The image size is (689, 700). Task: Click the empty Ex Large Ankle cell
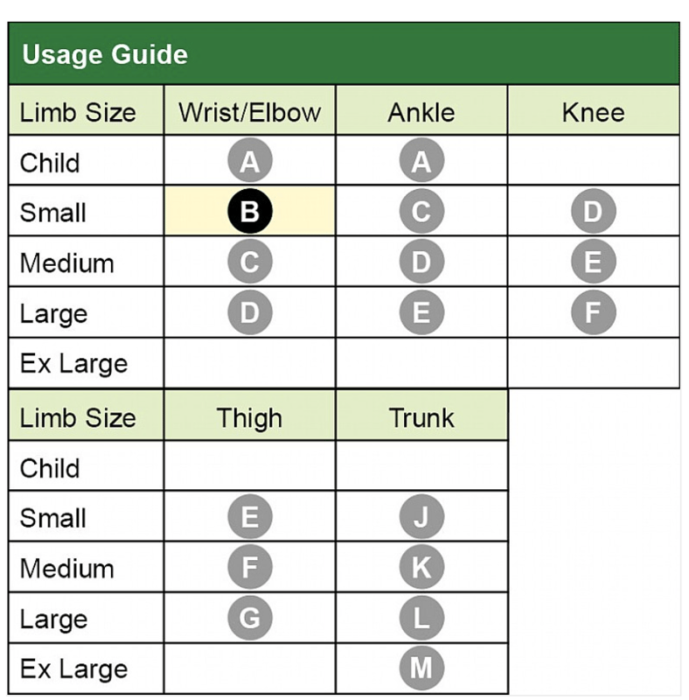[x=421, y=363]
